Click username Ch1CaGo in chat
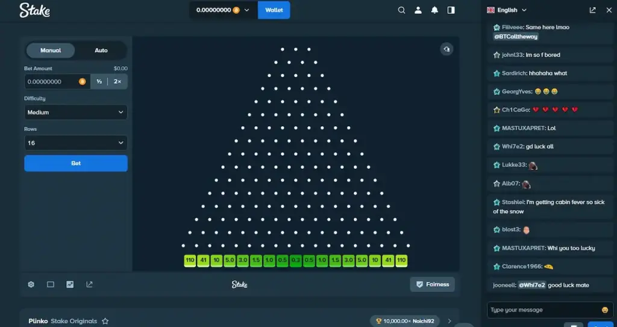The image size is (617, 327). (x=516, y=110)
